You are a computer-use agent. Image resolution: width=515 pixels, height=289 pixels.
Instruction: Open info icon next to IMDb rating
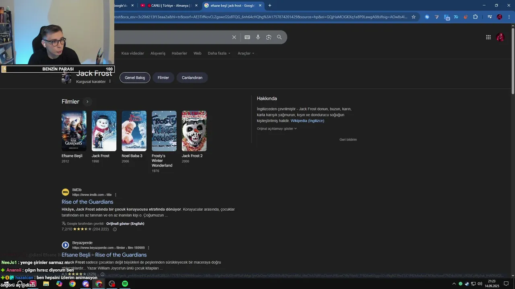pos(115,229)
